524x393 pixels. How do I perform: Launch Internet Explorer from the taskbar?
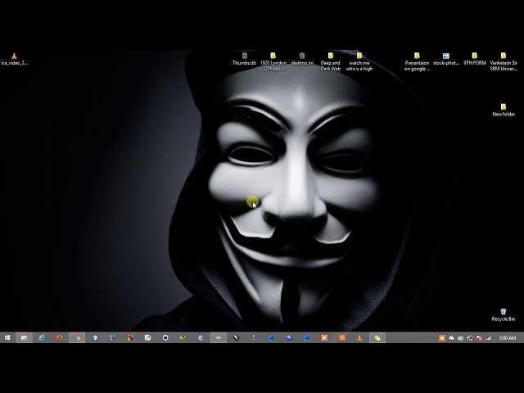click(x=42, y=338)
